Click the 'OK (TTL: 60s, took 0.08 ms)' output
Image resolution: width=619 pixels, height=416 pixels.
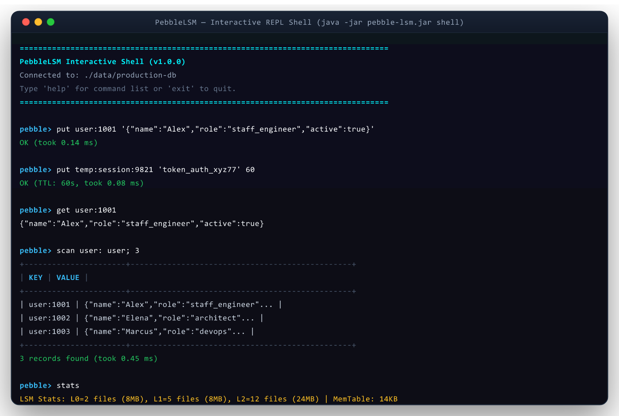[82, 183]
